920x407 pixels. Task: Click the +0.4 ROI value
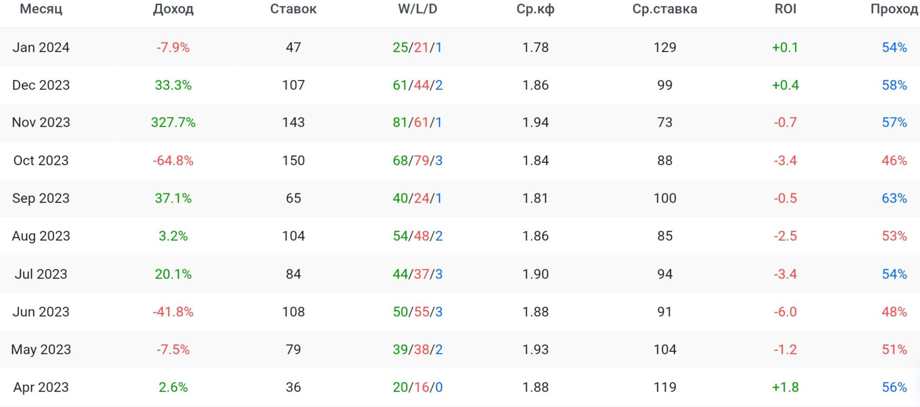point(785,85)
